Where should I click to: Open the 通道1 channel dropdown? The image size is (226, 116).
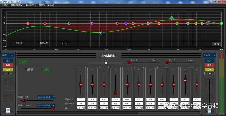pyautogui.click(x=8, y=55)
